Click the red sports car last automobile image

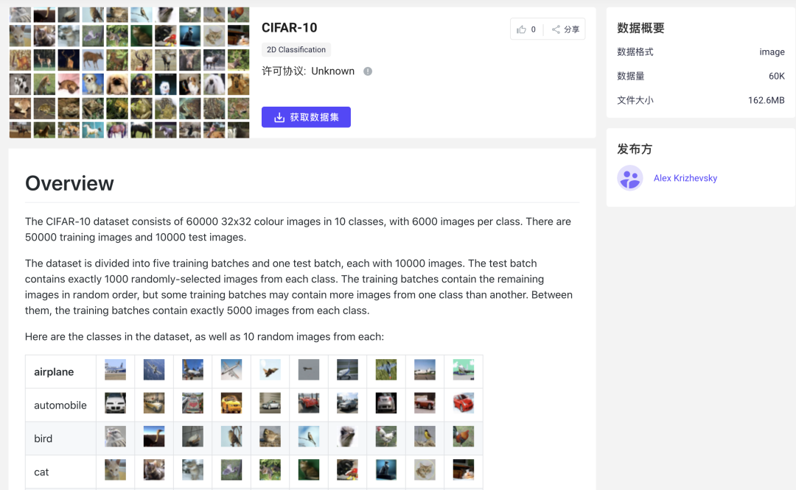[x=464, y=403]
